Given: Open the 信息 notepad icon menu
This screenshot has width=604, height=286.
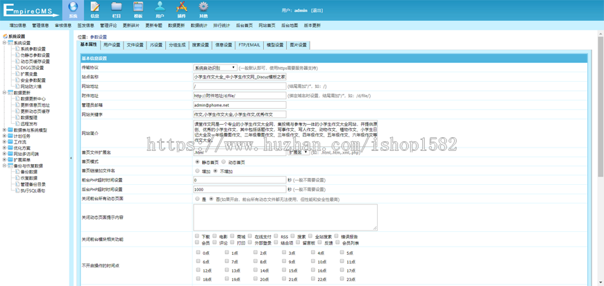Looking at the screenshot, I should (94, 10).
